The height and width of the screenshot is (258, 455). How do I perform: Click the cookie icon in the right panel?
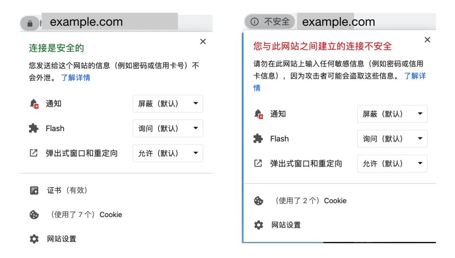click(258, 201)
